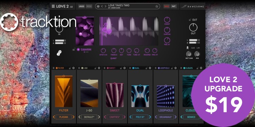Select next FILTER preset after PLASMA
The width and height of the screenshot is (255, 127).
point(74,117)
